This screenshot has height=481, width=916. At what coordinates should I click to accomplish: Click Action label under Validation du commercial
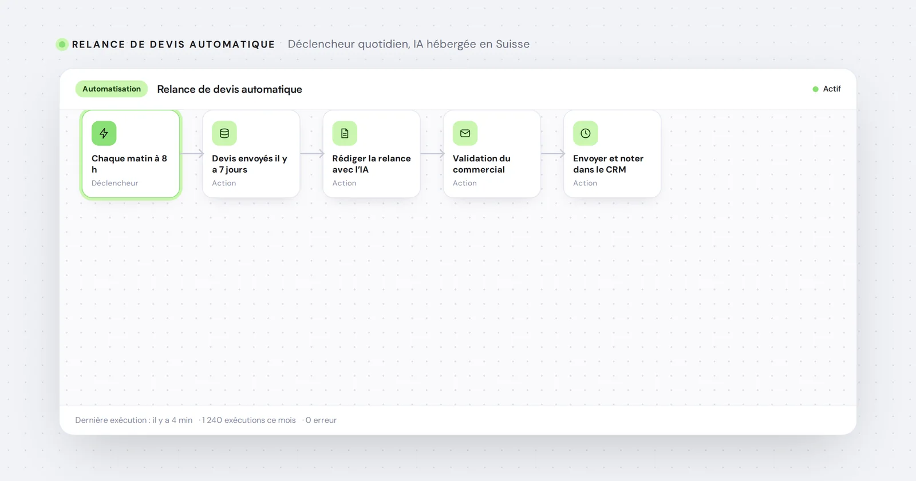point(465,183)
